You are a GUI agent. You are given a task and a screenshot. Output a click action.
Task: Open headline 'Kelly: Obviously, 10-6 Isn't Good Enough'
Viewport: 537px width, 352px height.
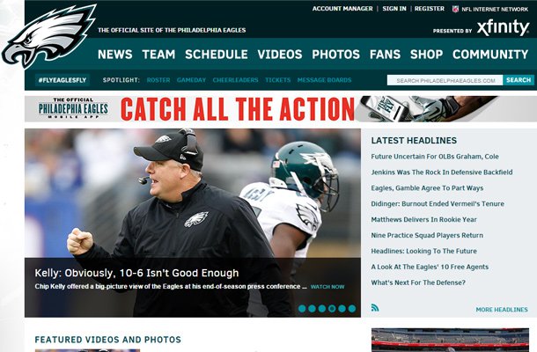coord(136,273)
